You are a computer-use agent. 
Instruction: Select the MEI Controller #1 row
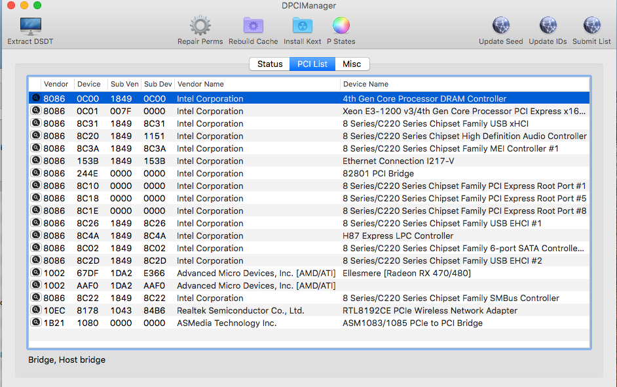coord(309,149)
